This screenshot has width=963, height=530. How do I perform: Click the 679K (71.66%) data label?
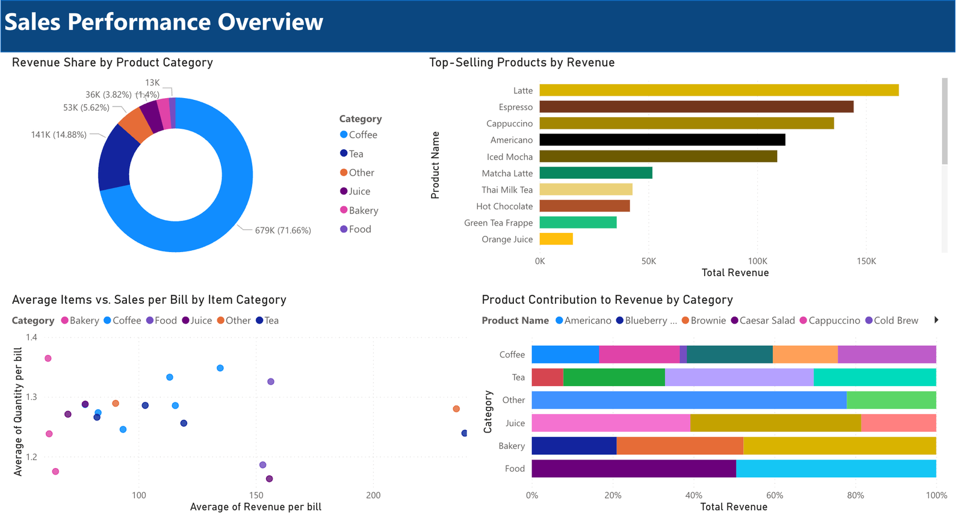tap(283, 230)
